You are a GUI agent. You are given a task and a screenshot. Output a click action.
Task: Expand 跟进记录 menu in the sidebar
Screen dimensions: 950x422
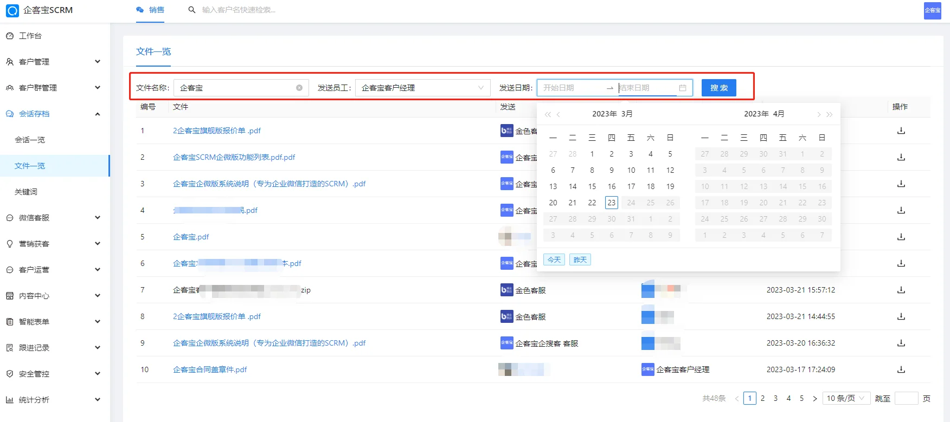[x=54, y=348]
